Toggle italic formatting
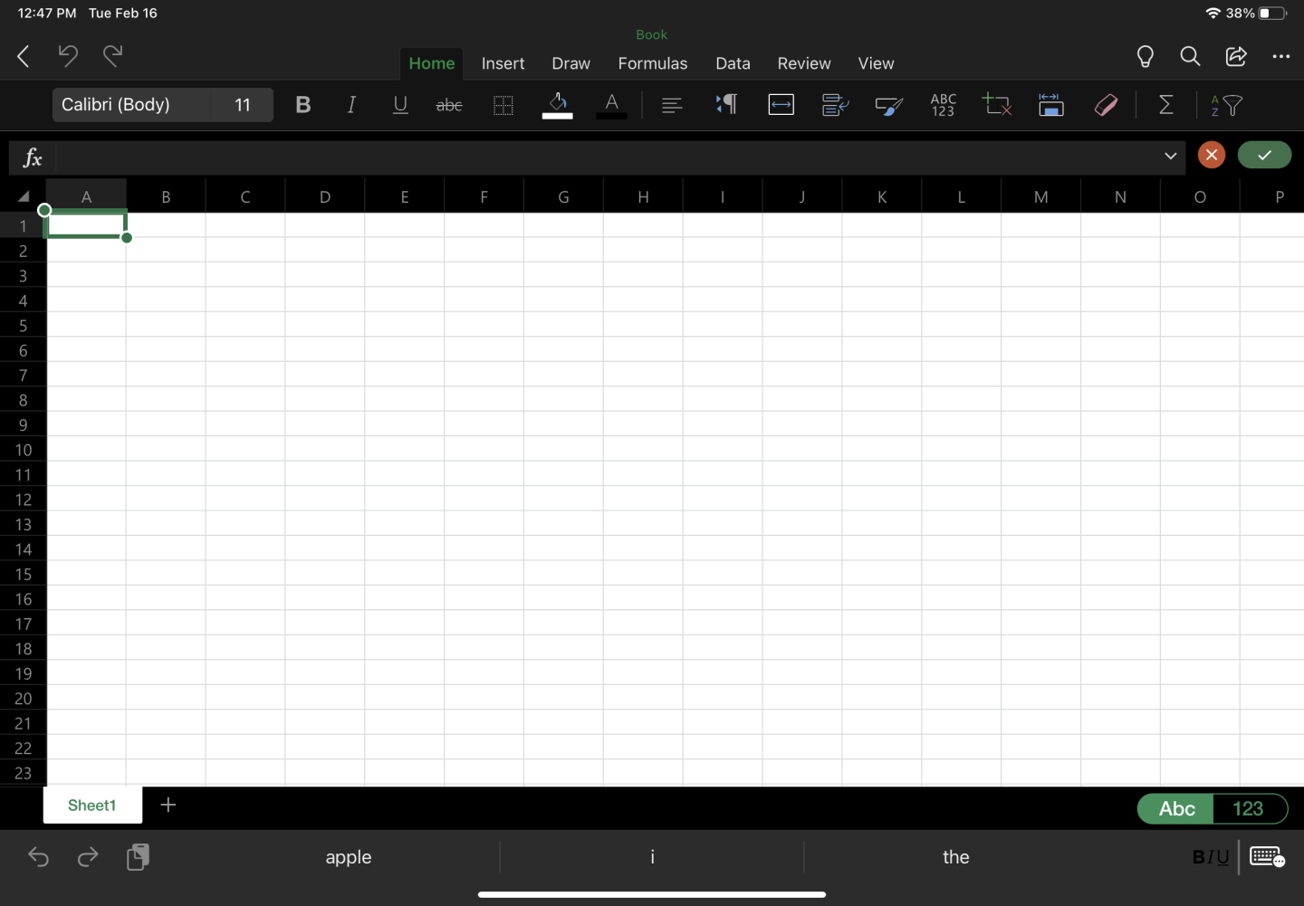The height and width of the screenshot is (906, 1304). click(351, 105)
